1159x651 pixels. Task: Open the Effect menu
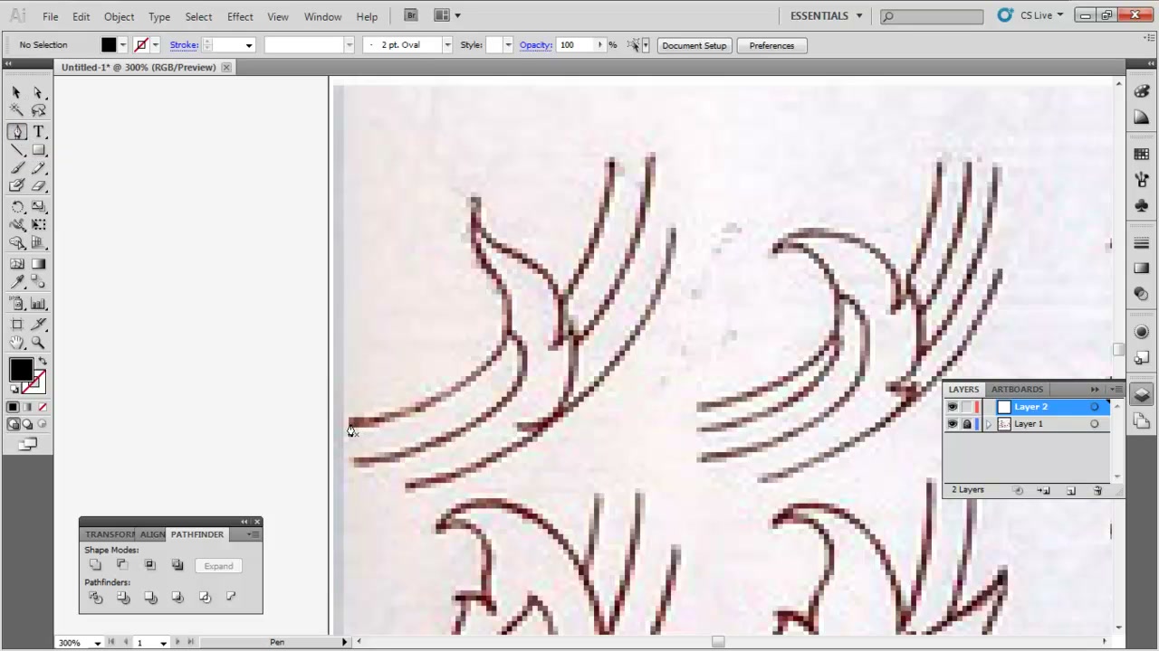[240, 16]
